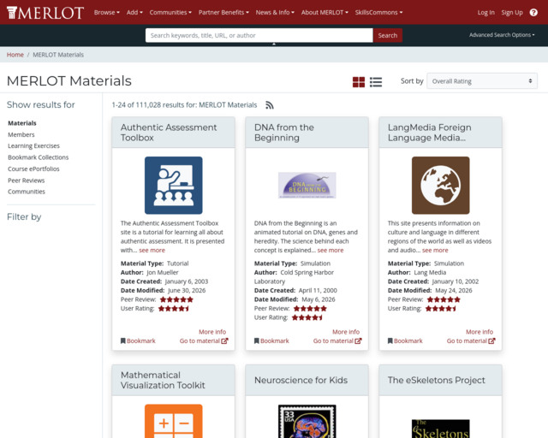548x438 pixels.
Task: Expand see more on LangMedia description
Action: click(x=435, y=251)
